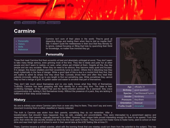The image size is (170, 128).
Task: Click Orientation value 'Bisexual'
Action: (138, 103)
